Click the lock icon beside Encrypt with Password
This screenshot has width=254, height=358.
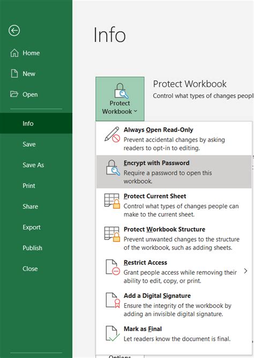pos(113,168)
